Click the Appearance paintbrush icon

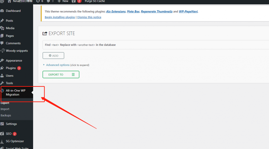2,60
